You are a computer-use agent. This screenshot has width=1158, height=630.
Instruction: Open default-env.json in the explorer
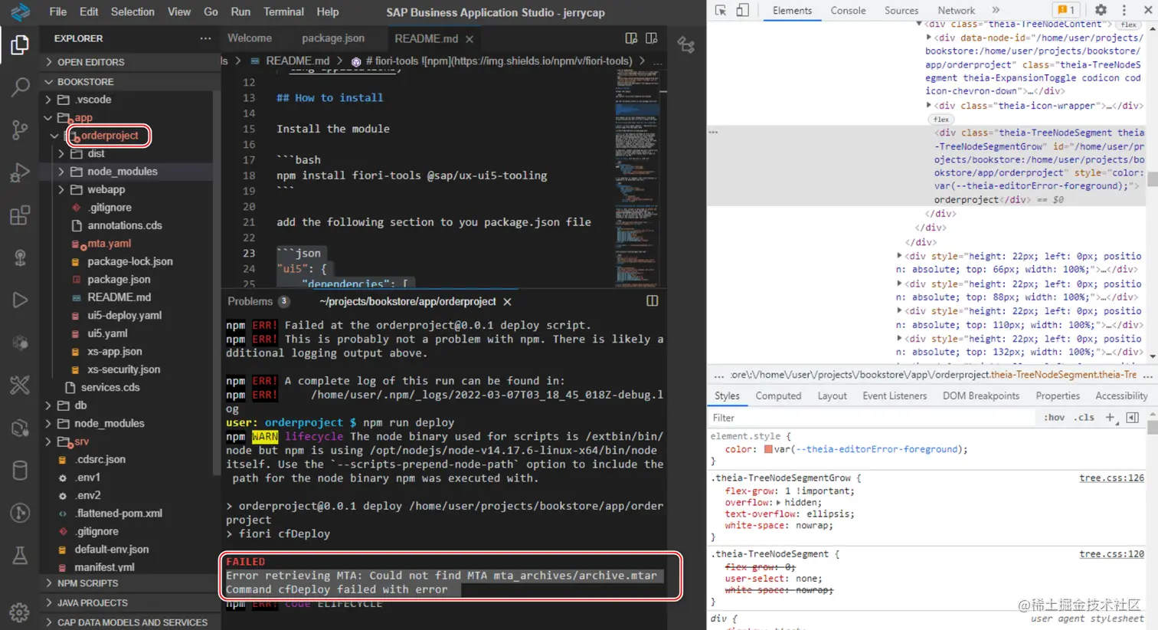pos(112,550)
